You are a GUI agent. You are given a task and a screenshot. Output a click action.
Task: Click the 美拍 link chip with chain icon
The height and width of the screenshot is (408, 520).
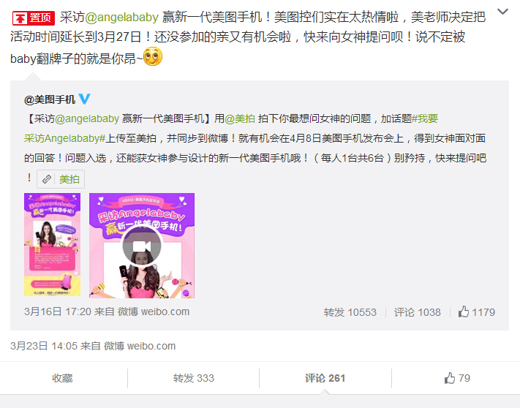pyautogui.click(x=61, y=179)
